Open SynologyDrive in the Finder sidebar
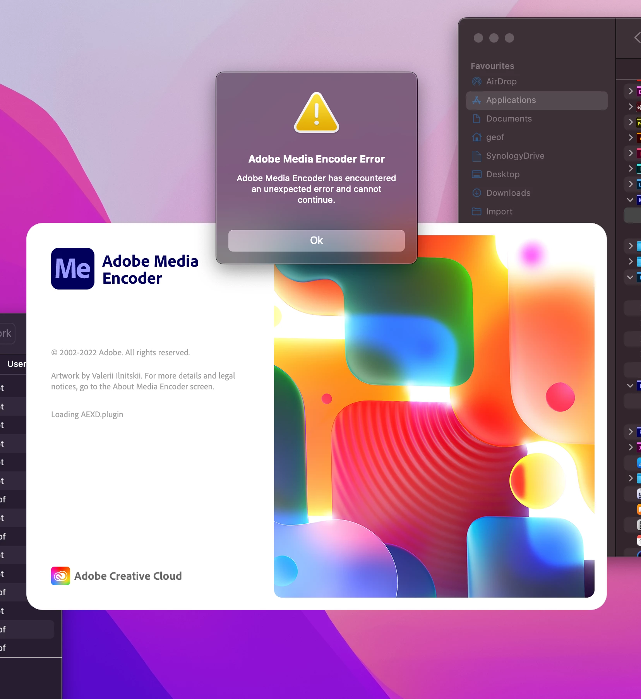 (x=536, y=156)
